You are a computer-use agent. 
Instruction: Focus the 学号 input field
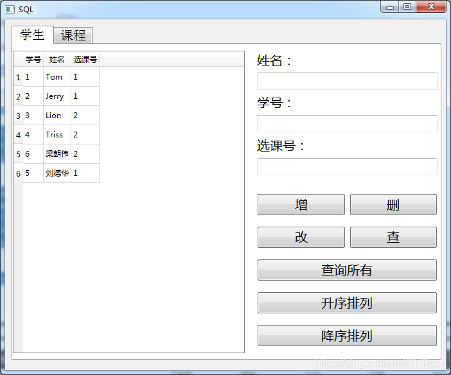point(347,124)
